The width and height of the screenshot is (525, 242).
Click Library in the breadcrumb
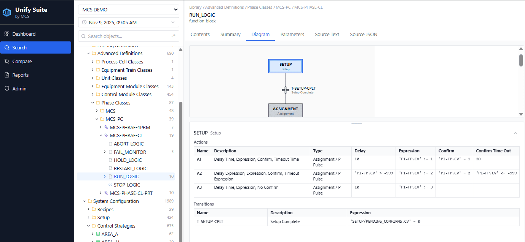coord(195,7)
